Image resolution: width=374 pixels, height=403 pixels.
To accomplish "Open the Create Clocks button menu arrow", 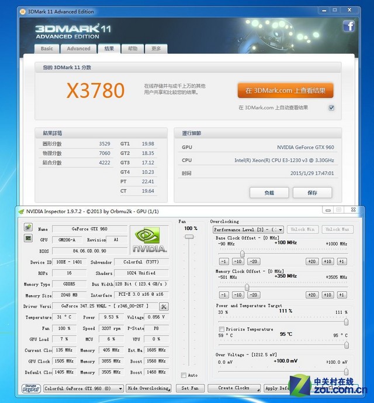I will (258, 390).
